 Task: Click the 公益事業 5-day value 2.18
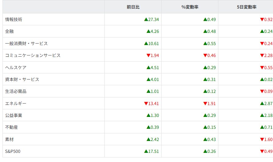point(268,115)
